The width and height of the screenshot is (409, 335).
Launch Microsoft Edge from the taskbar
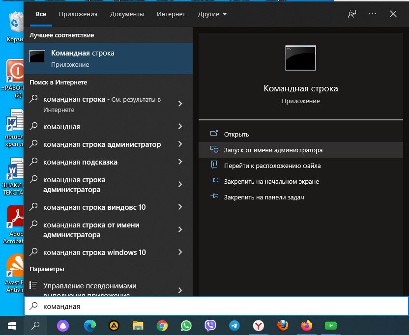tap(90, 325)
